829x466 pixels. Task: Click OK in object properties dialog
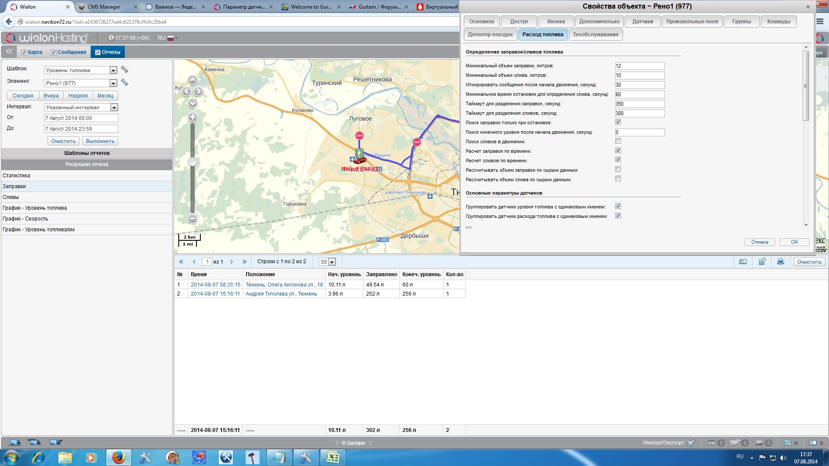794,242
